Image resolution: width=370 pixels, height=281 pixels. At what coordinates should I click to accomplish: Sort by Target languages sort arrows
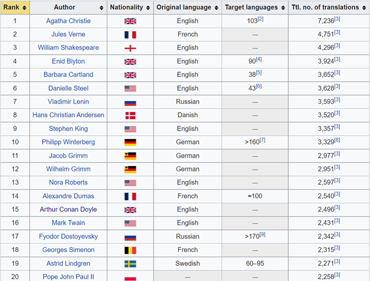[283, 8]
